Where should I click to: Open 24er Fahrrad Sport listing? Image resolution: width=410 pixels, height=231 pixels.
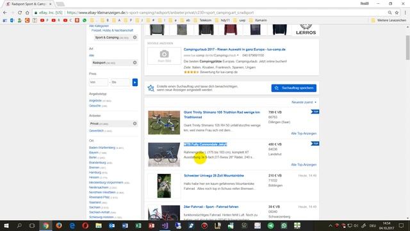click(x=211, y=207)
